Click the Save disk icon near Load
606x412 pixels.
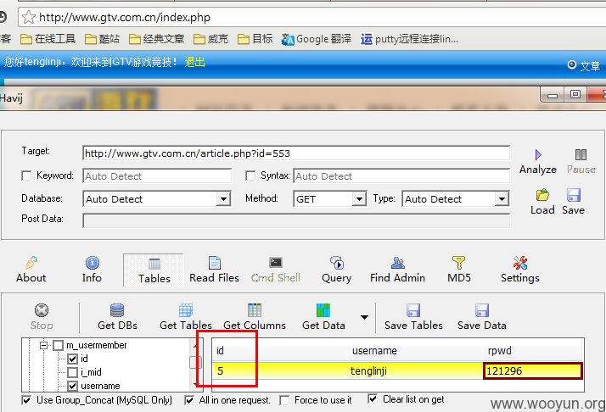point(574,195)
